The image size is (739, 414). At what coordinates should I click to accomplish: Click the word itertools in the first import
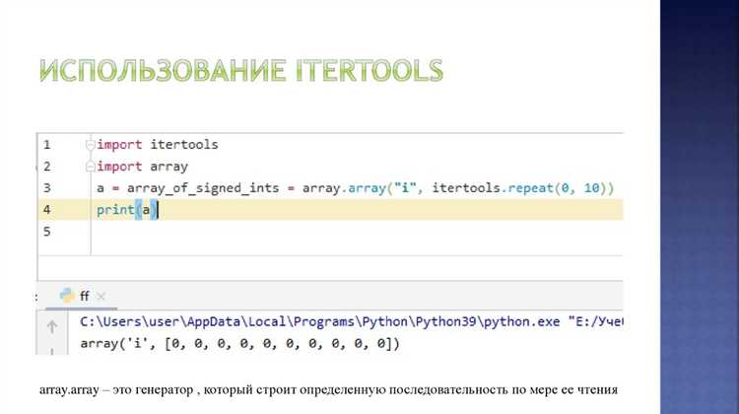(x=184, y=145)
